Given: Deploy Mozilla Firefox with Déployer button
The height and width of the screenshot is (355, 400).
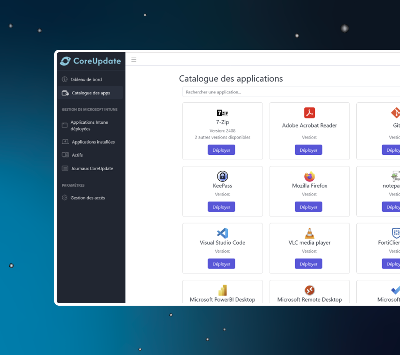Looking at the screenshot, I should click(x=308, y=207).
